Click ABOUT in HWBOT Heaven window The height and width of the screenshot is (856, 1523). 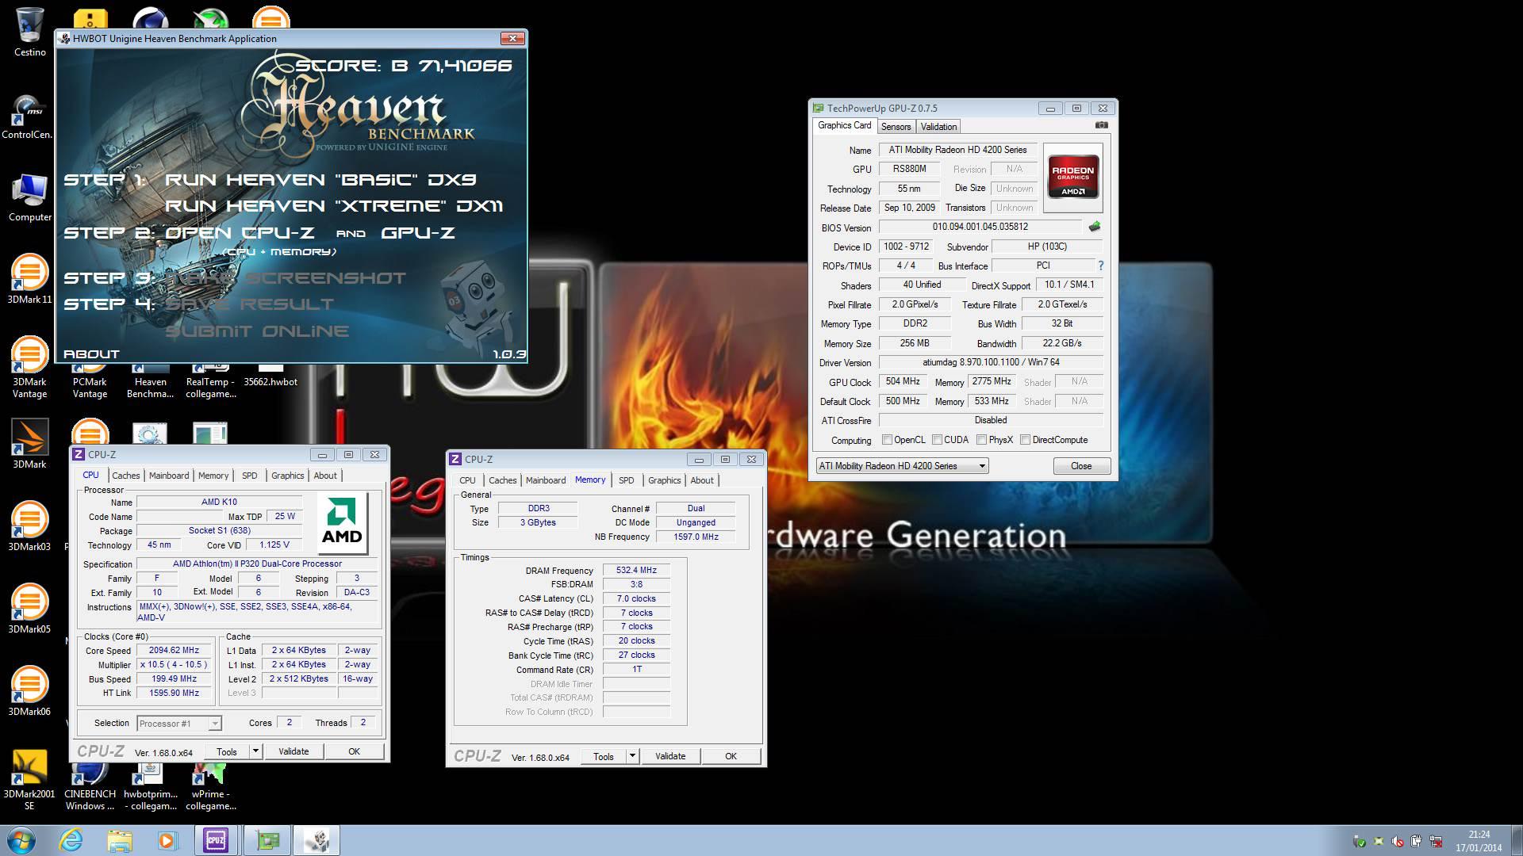(91, 354)
